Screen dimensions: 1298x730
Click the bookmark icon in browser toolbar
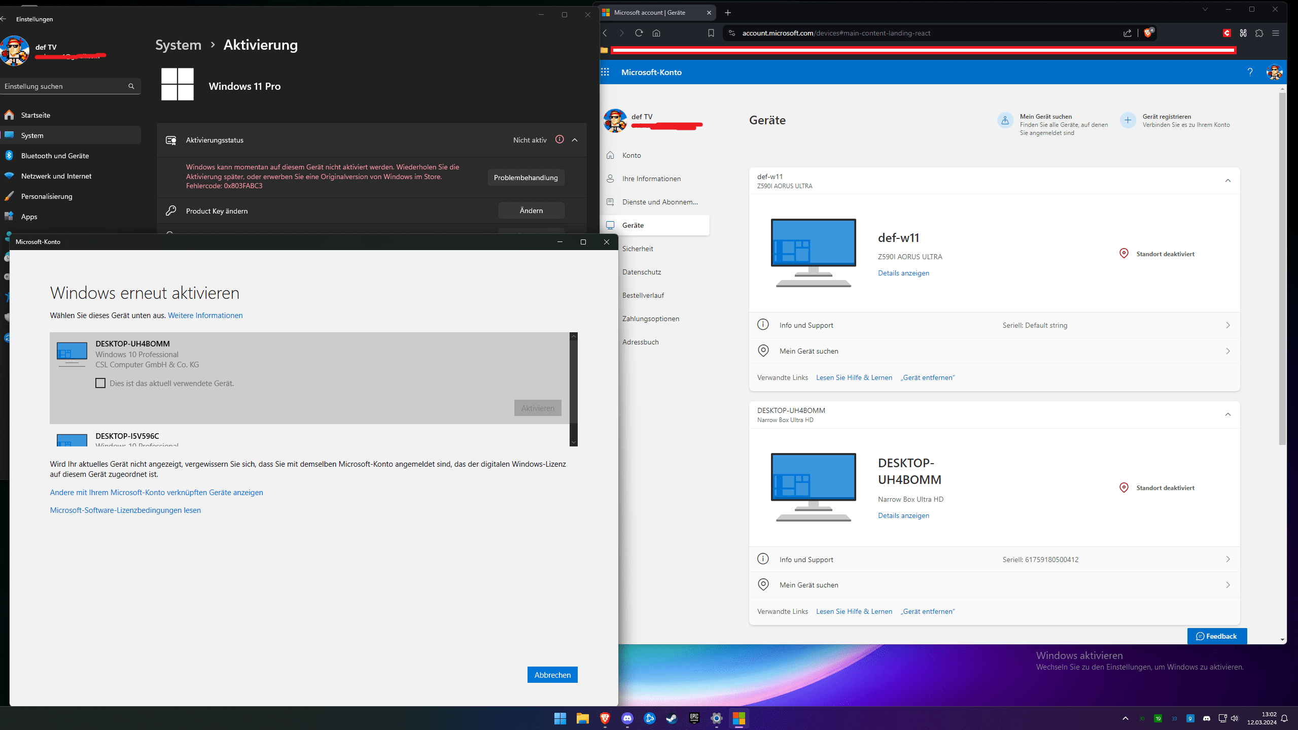[x=711, y=33]
